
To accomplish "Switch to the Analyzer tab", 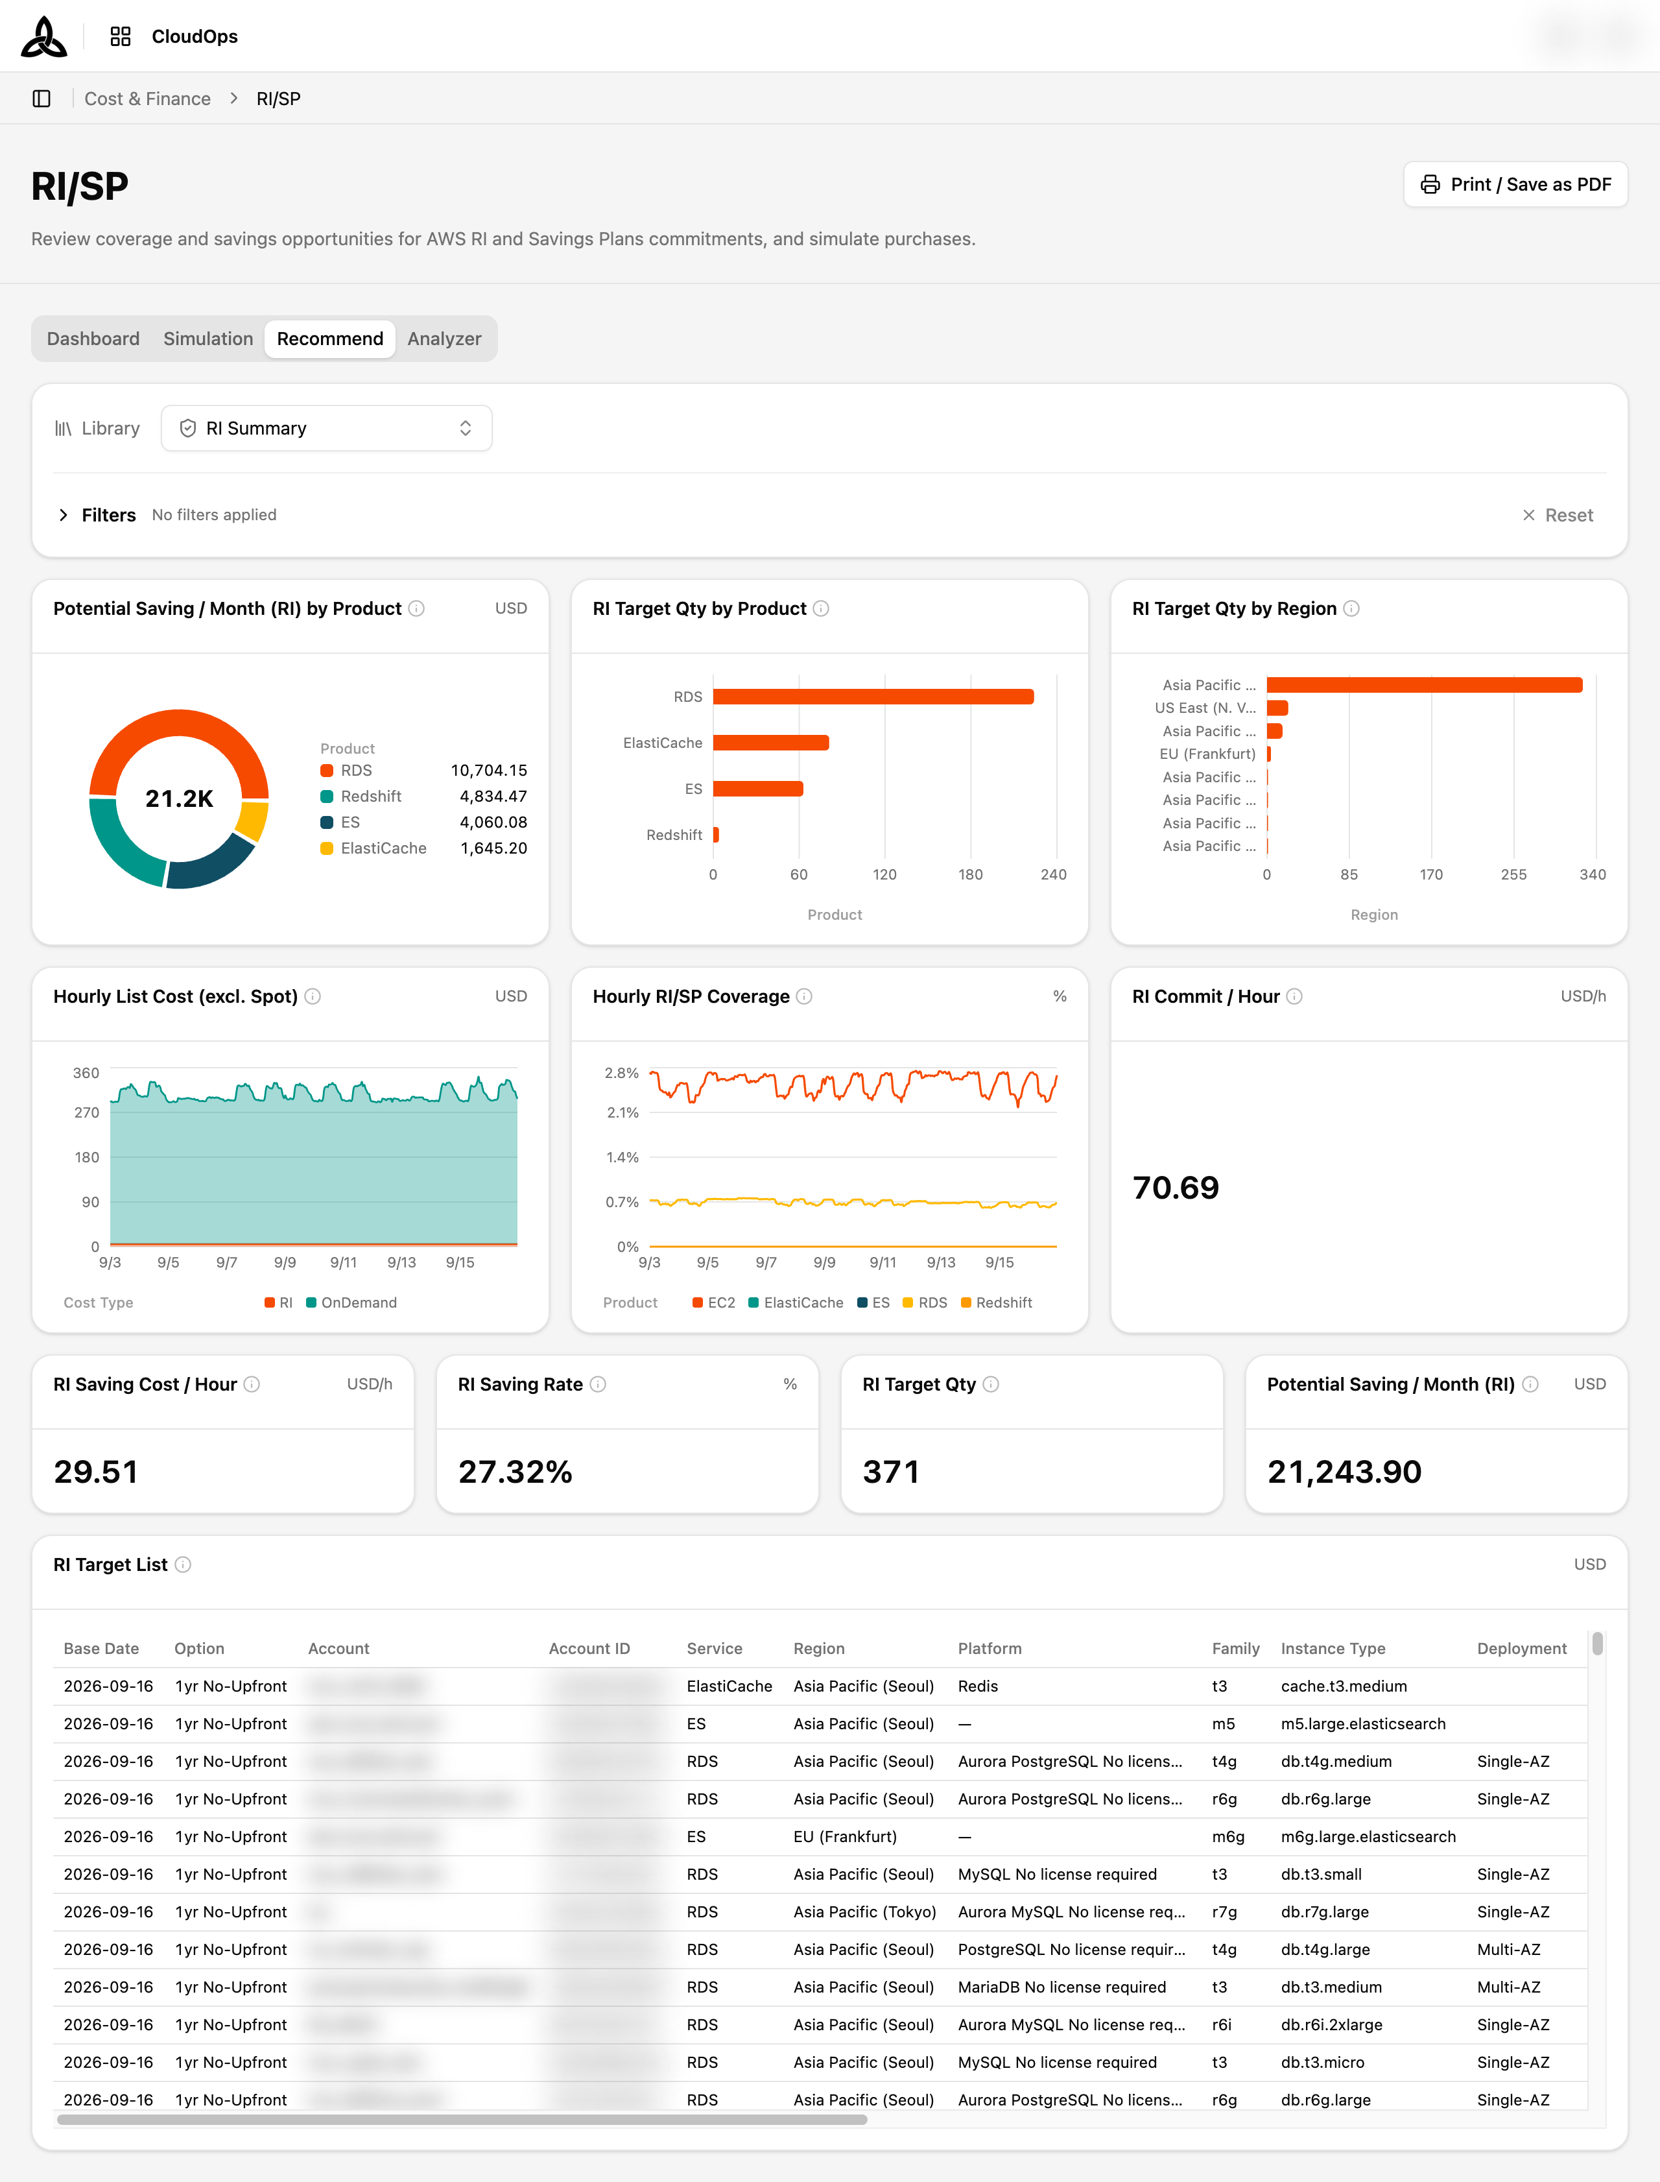I will [x=445, y=339].
